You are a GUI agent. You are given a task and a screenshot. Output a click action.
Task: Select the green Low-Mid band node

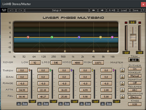[52, 37]
